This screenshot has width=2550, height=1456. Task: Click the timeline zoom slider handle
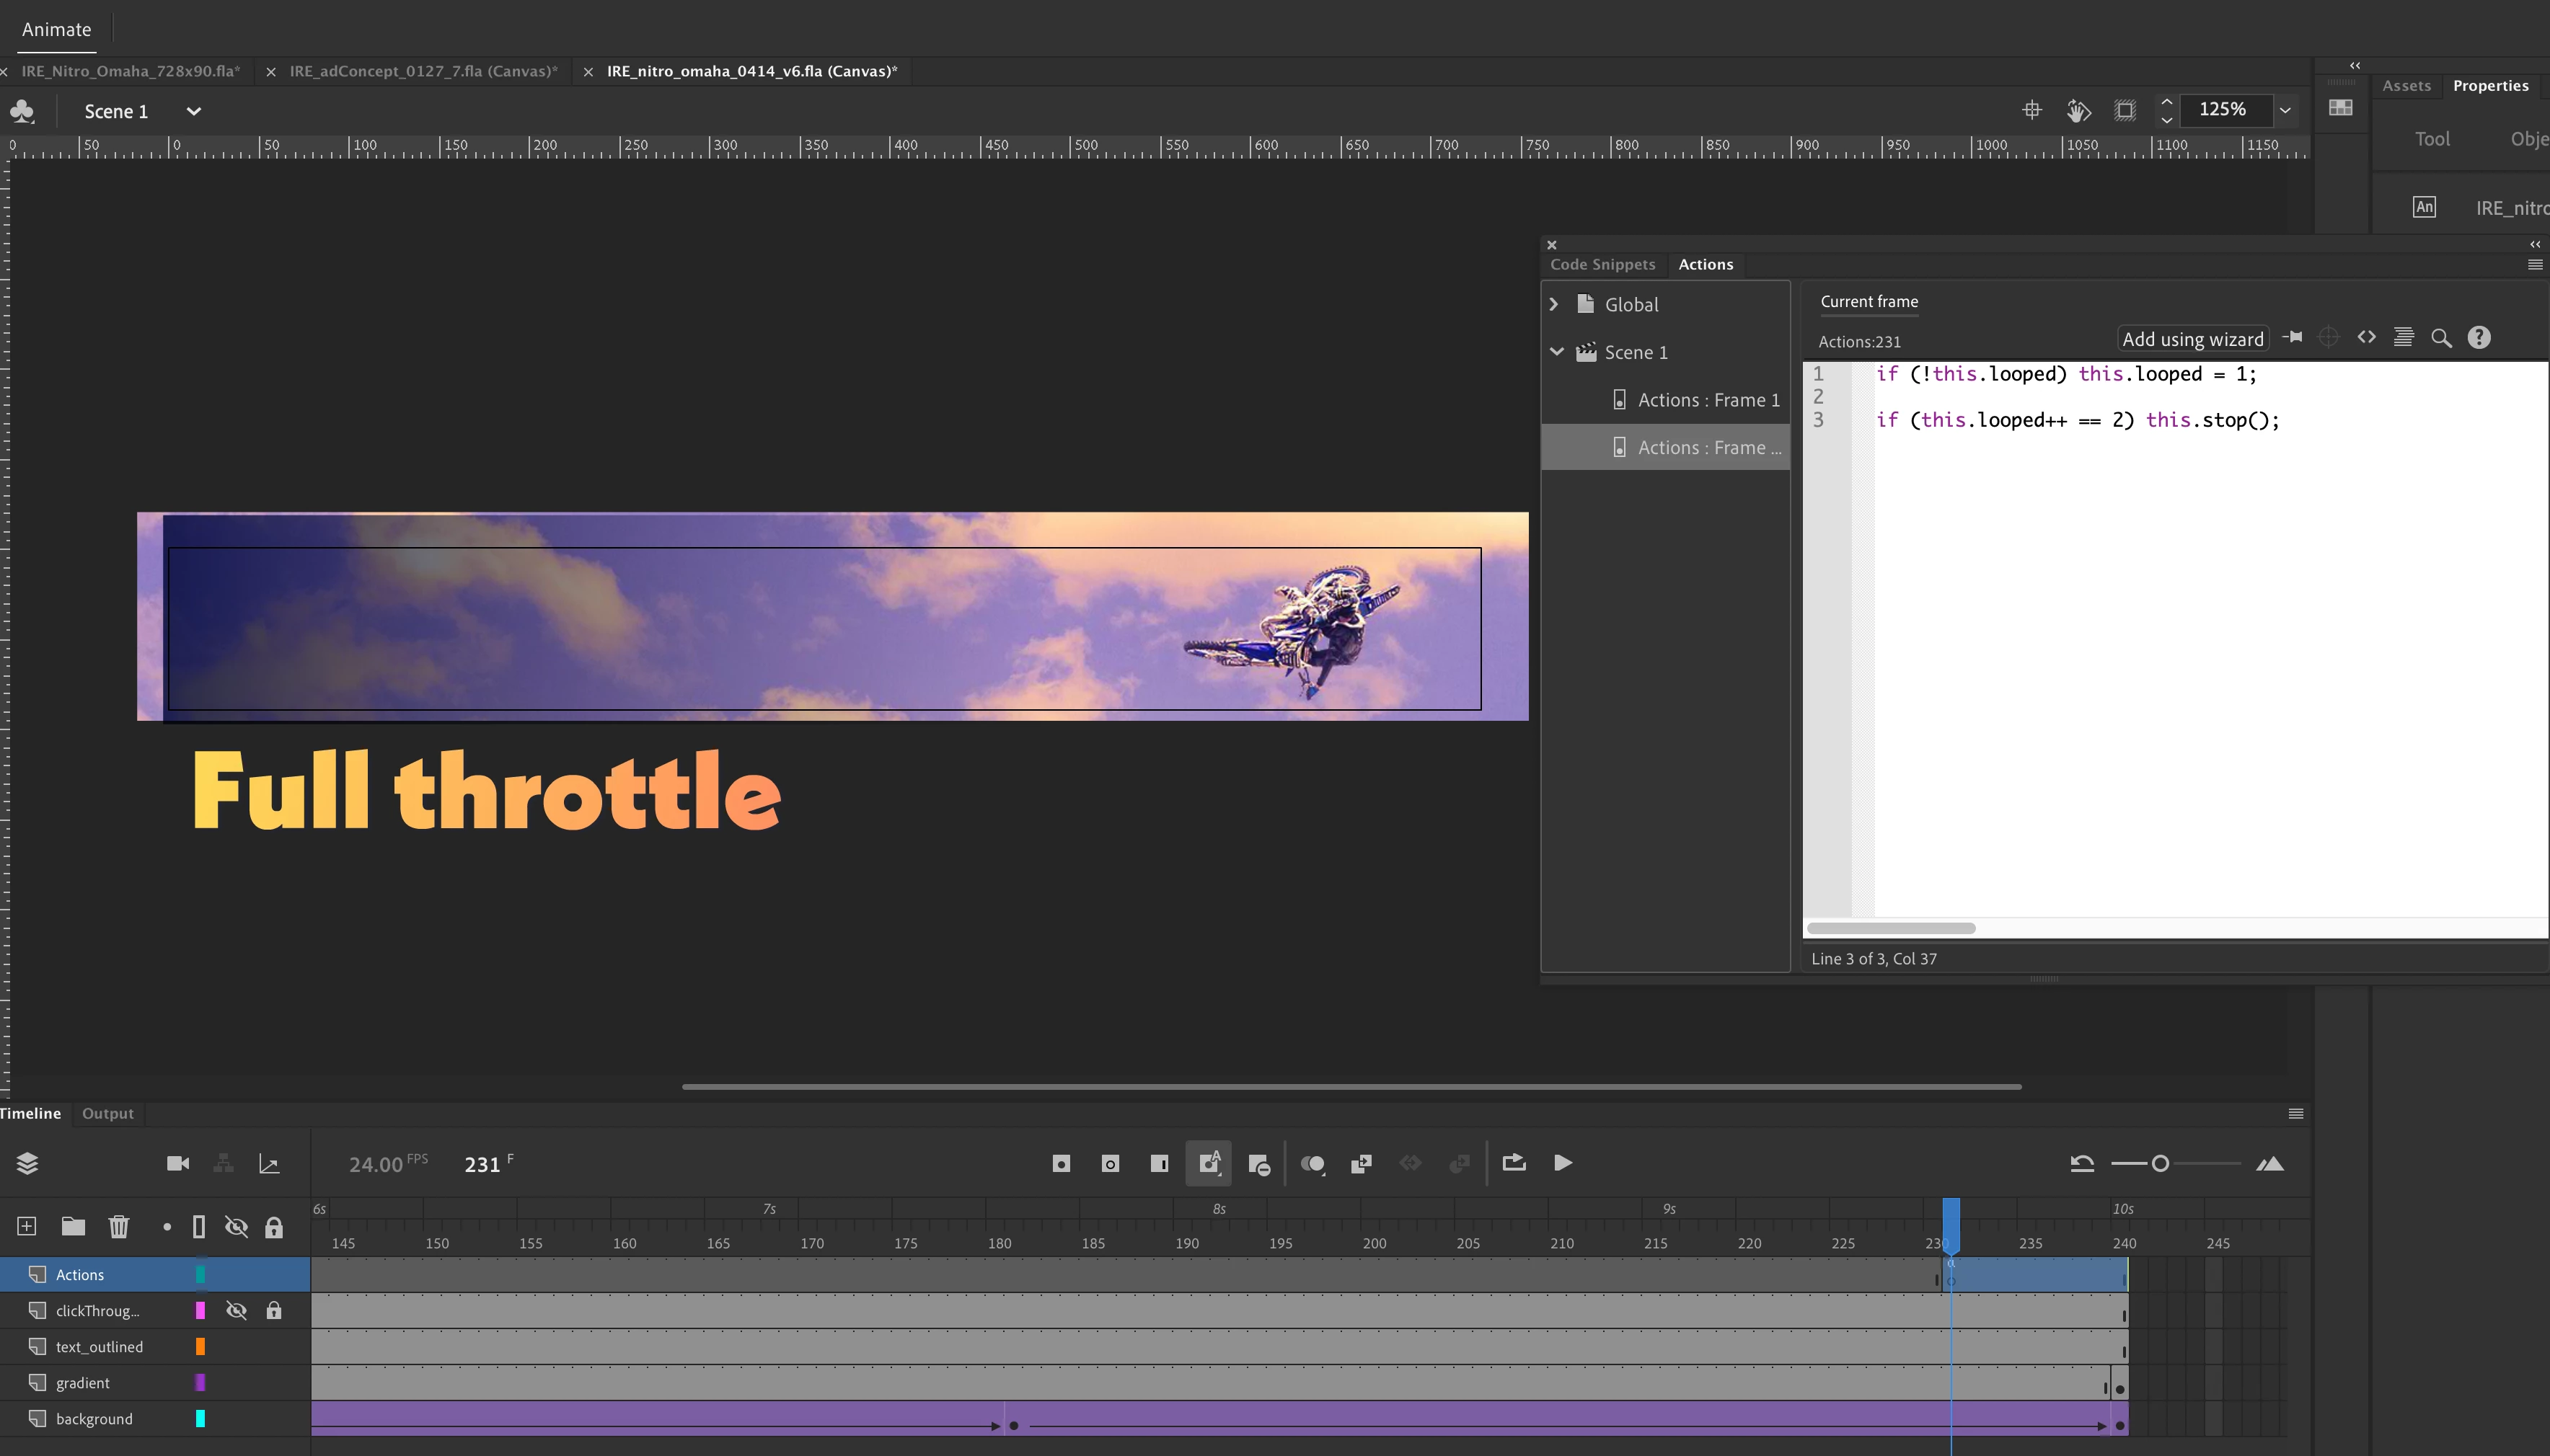[2160, 1163]
